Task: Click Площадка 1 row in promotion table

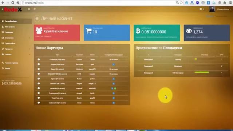Action: point(182,59)
